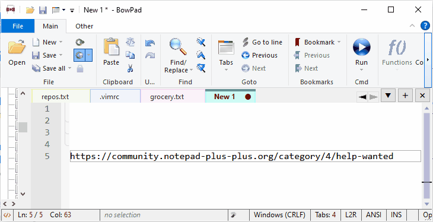Click Save all in the File group
Image resolution: width=433 pixels, height=222 pixels.
49,68
